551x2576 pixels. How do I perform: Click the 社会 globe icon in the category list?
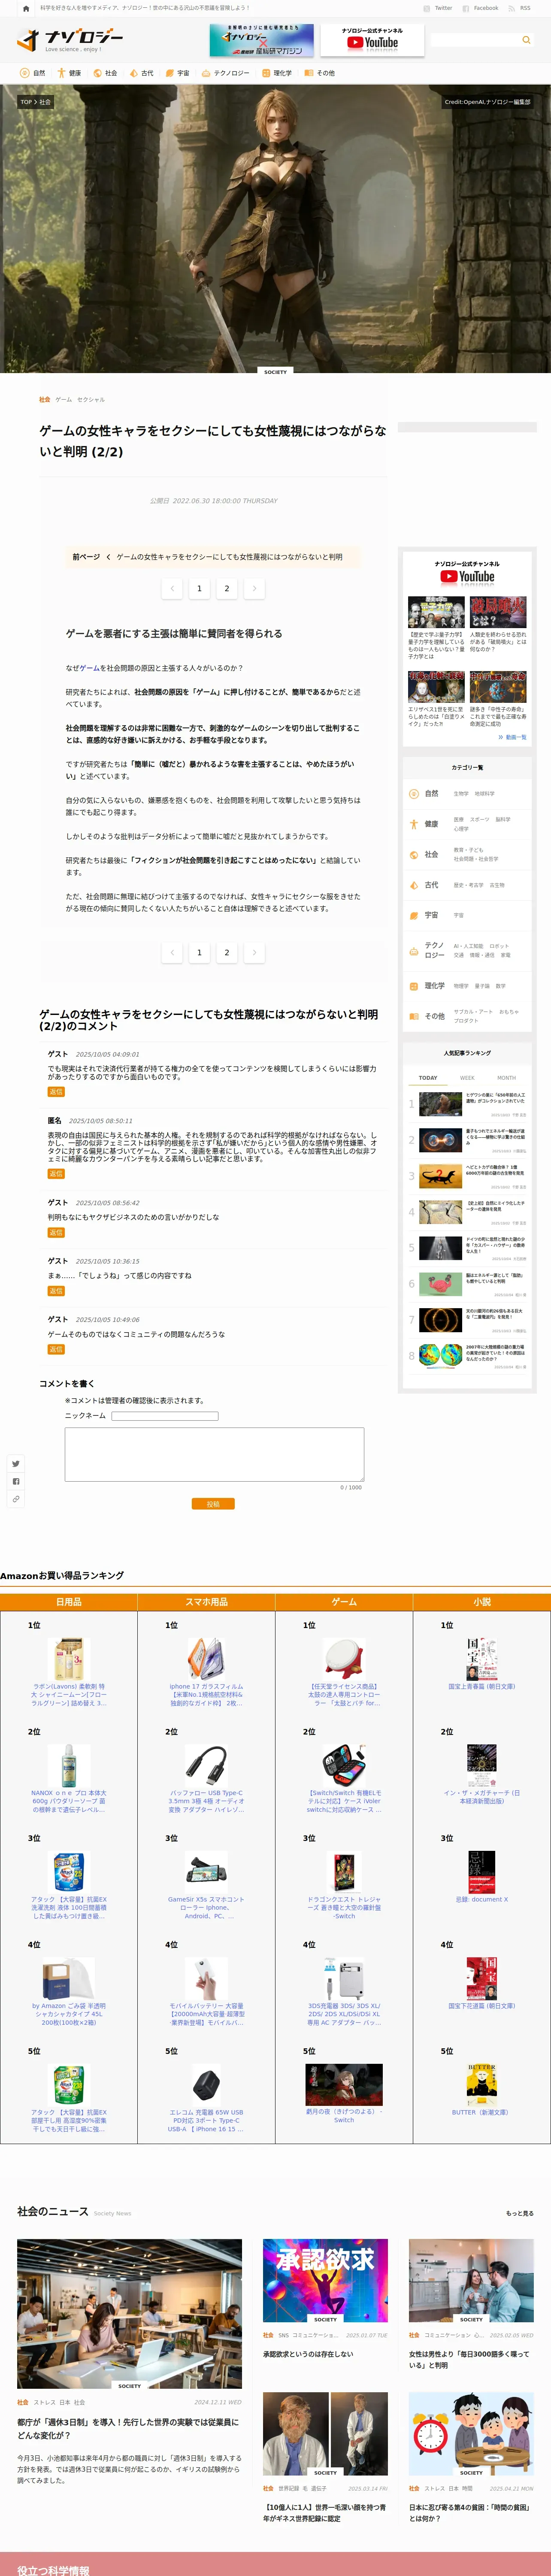click(414, 855)
